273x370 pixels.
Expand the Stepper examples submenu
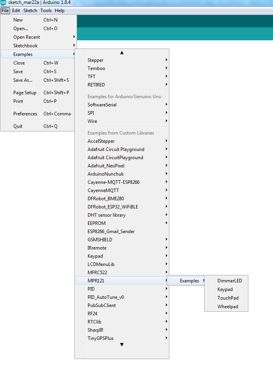coord(122,60)
